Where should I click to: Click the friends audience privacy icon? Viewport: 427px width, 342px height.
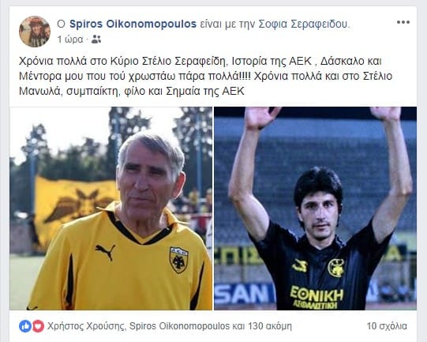96,39
